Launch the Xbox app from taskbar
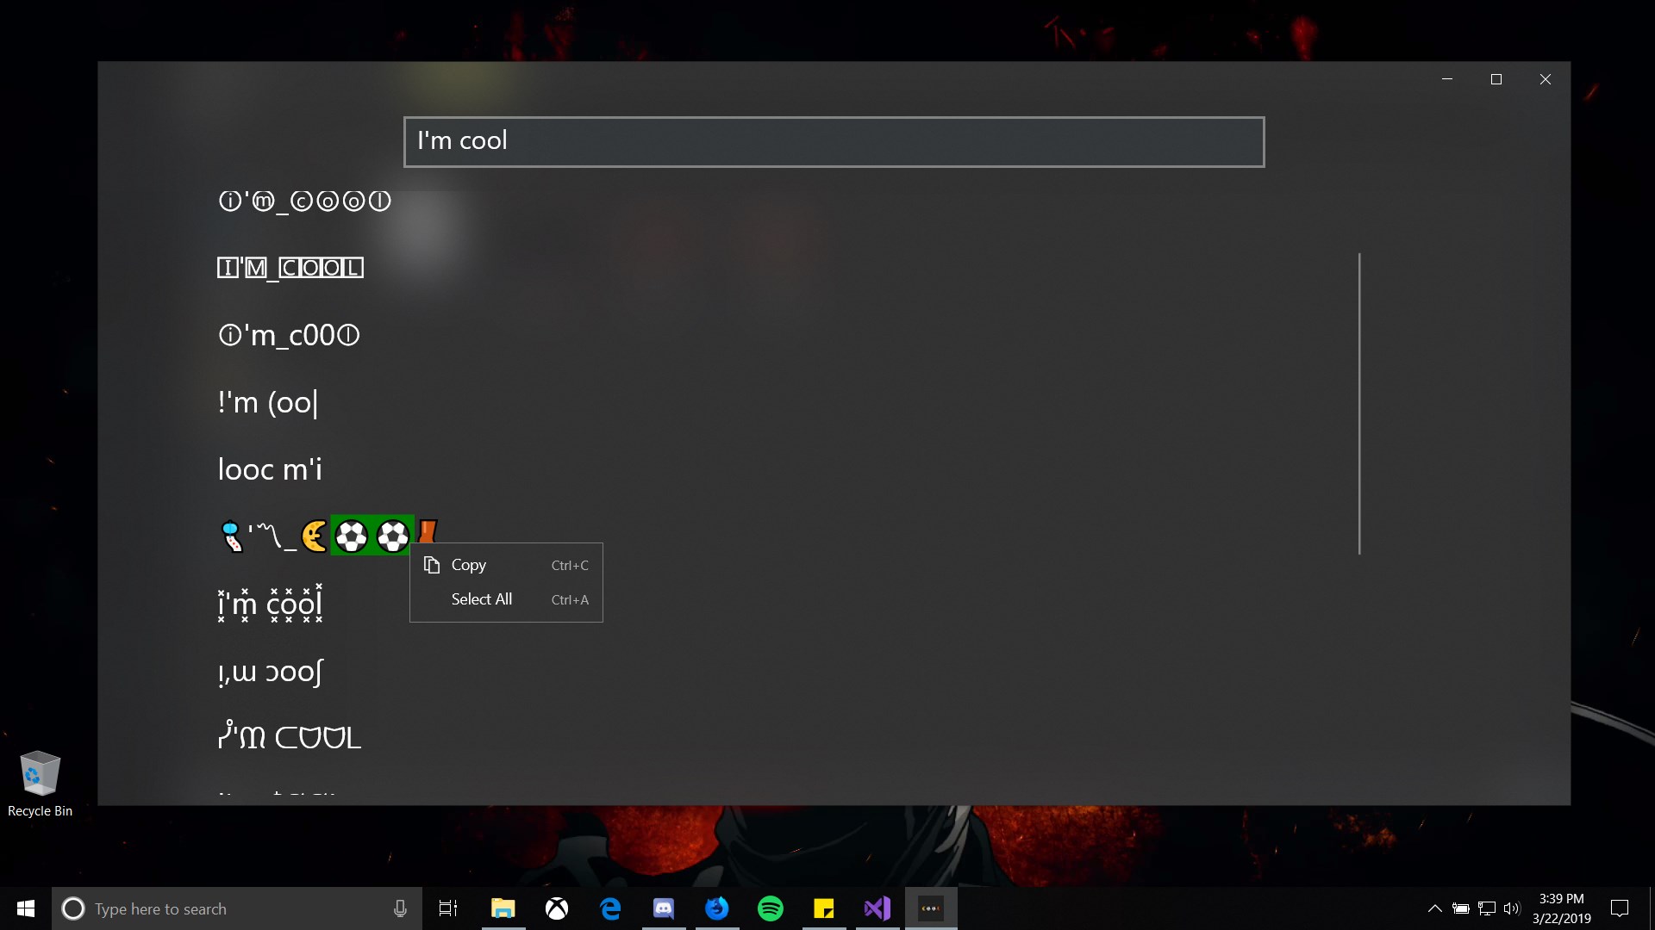Screen dimensions: 1655x930 [557, 908]
